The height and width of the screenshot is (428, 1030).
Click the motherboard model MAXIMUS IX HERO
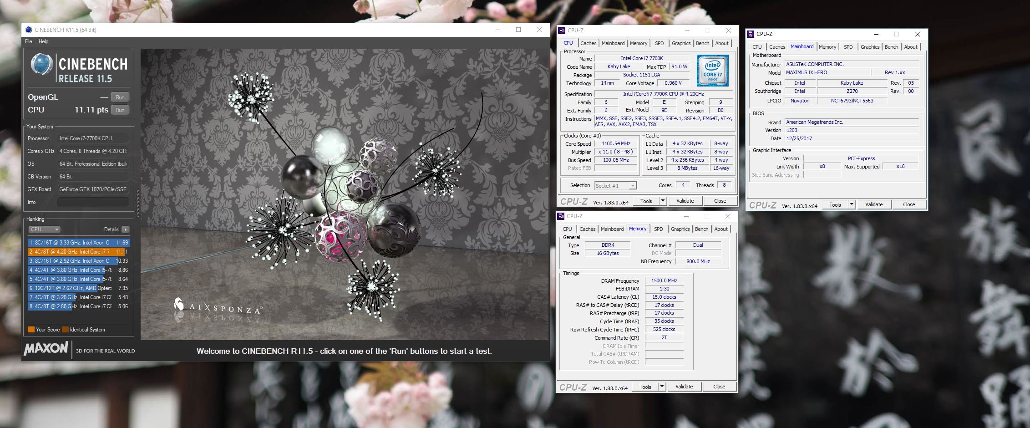[x=827, y=72]
